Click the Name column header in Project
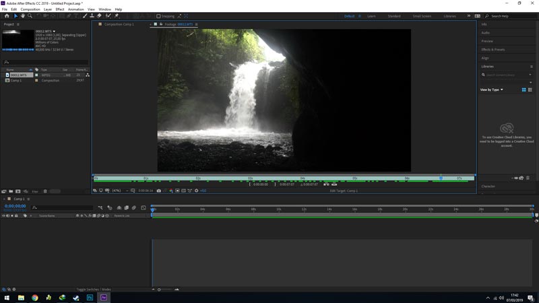 tap(10, 70)
